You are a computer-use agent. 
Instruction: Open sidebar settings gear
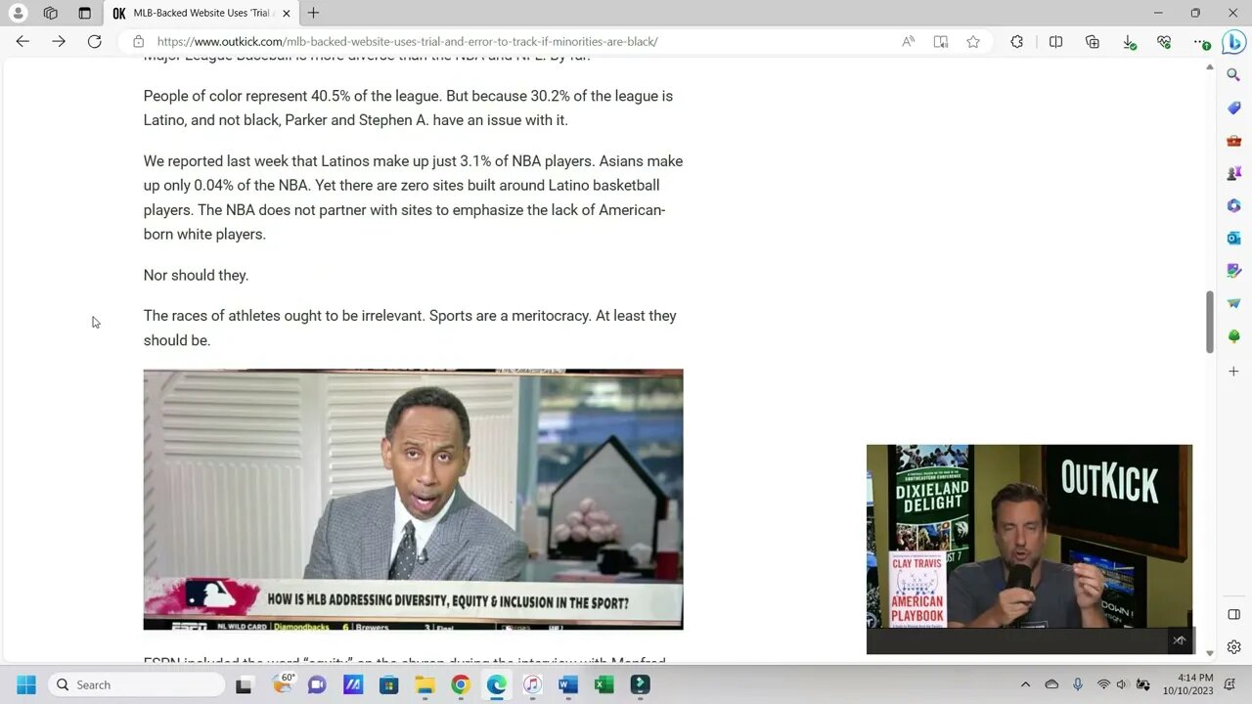(1233, 647)
